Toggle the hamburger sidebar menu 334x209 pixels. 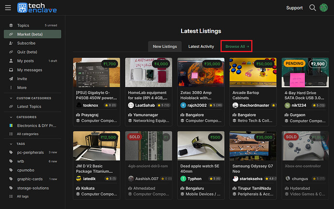tap(8, 8)
